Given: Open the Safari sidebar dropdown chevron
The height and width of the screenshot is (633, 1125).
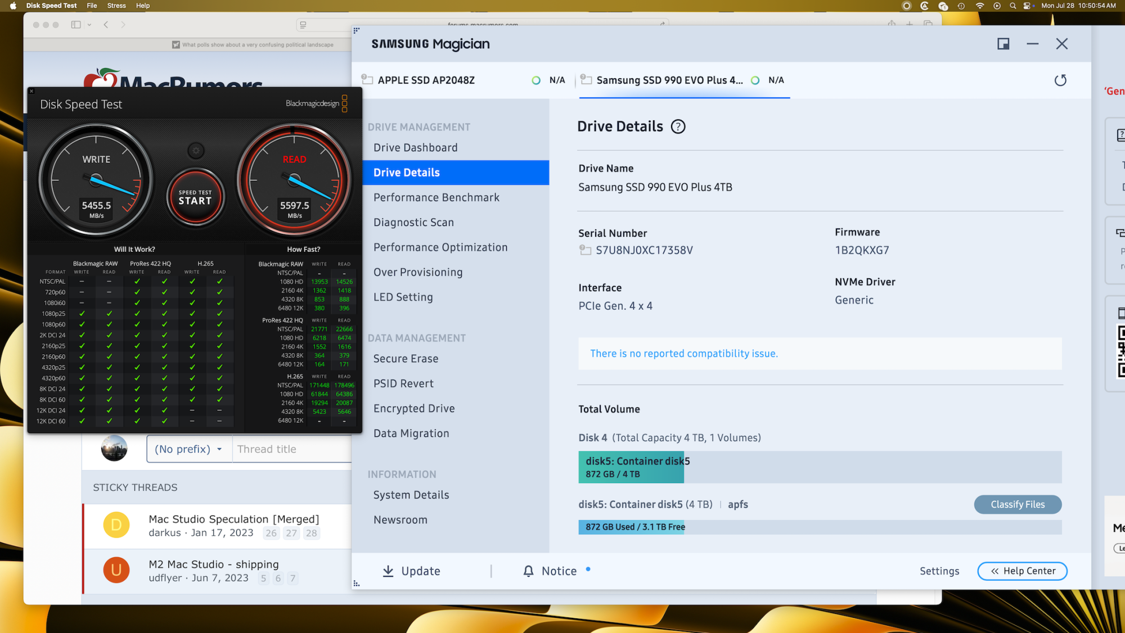Looking at the screenshot, I should (x=89, y=25).
